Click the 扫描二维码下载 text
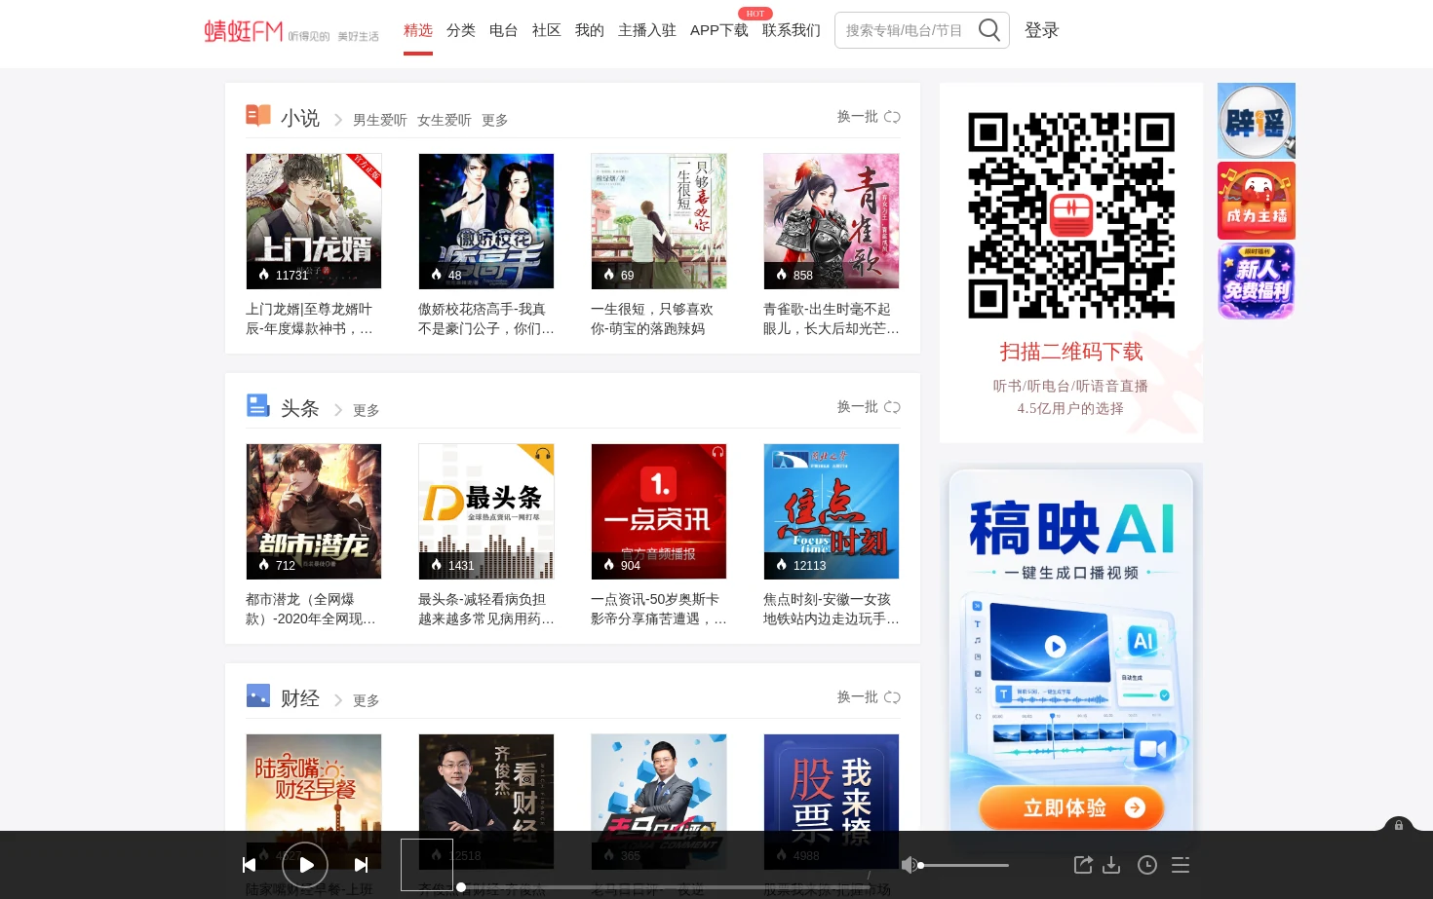The height and width of the screenshot is (899, 1433). [x=1071, y=352]
